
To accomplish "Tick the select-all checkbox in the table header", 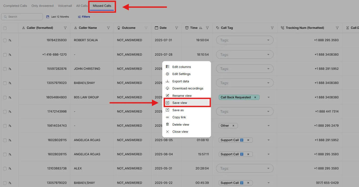I will coord(5,28).
